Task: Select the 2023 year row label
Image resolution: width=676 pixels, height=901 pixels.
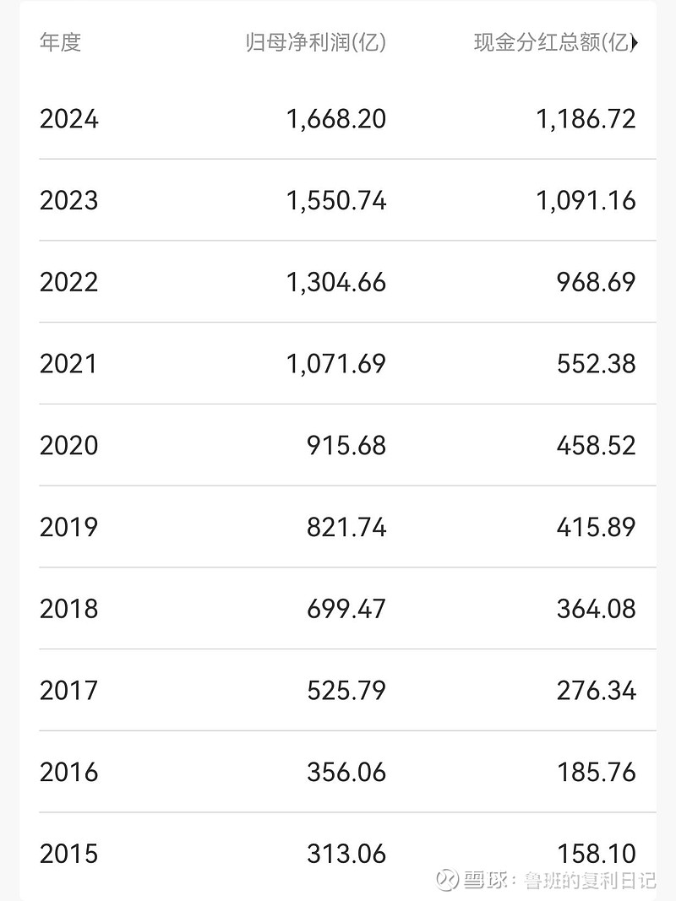Action: [68, 201]
